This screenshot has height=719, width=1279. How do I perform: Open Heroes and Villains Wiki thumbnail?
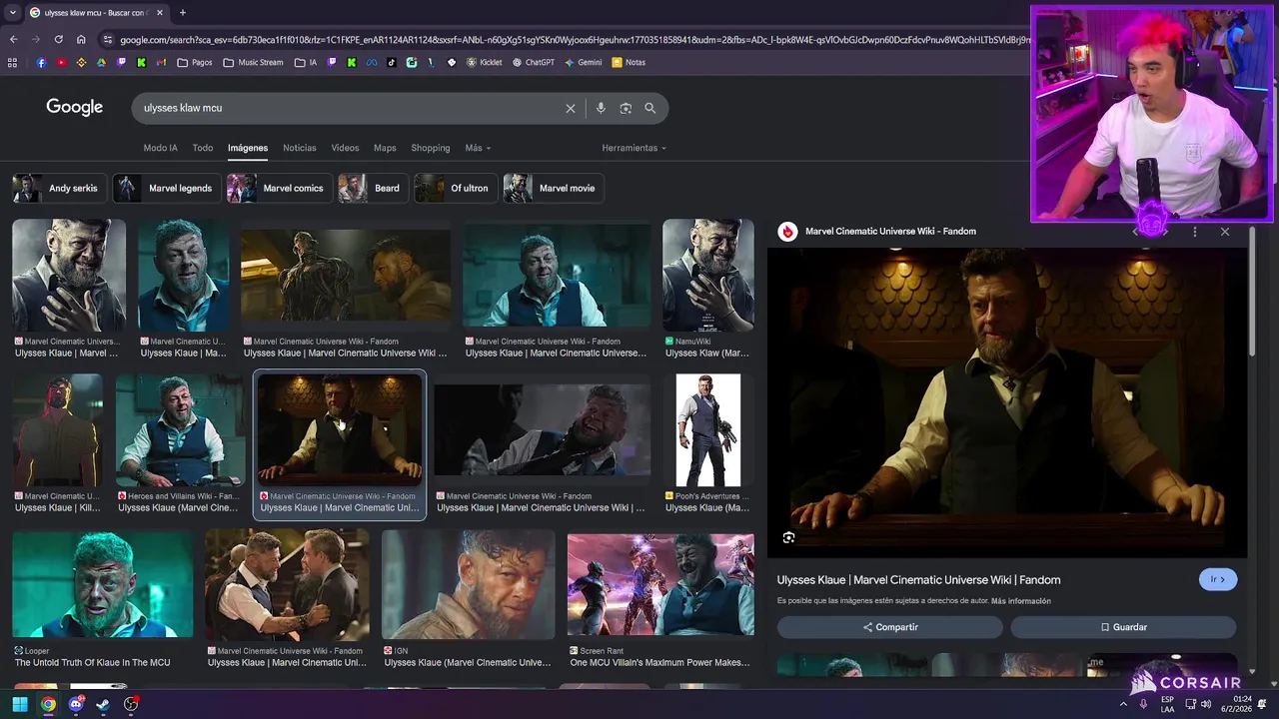(x=180, y=430)
